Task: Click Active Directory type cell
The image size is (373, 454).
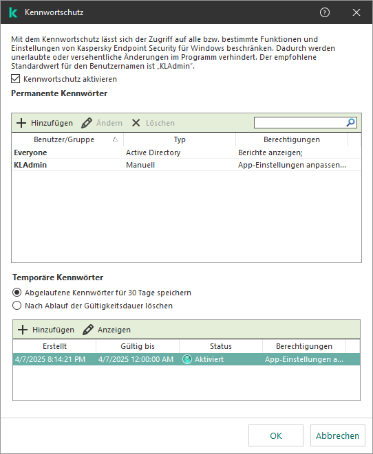Action: click(153, 152)
